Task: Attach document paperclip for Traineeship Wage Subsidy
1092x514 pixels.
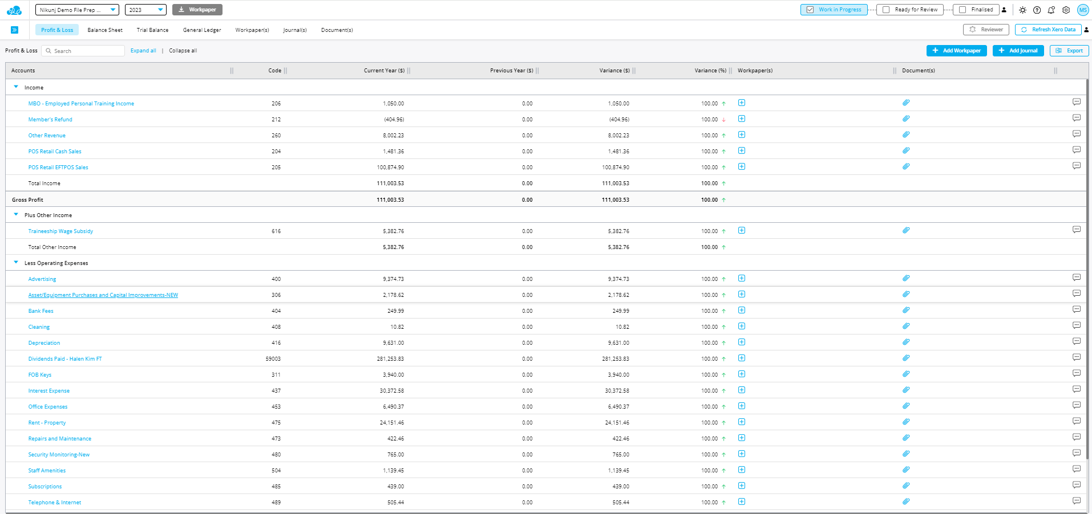Action: click(x=906, y=231)
